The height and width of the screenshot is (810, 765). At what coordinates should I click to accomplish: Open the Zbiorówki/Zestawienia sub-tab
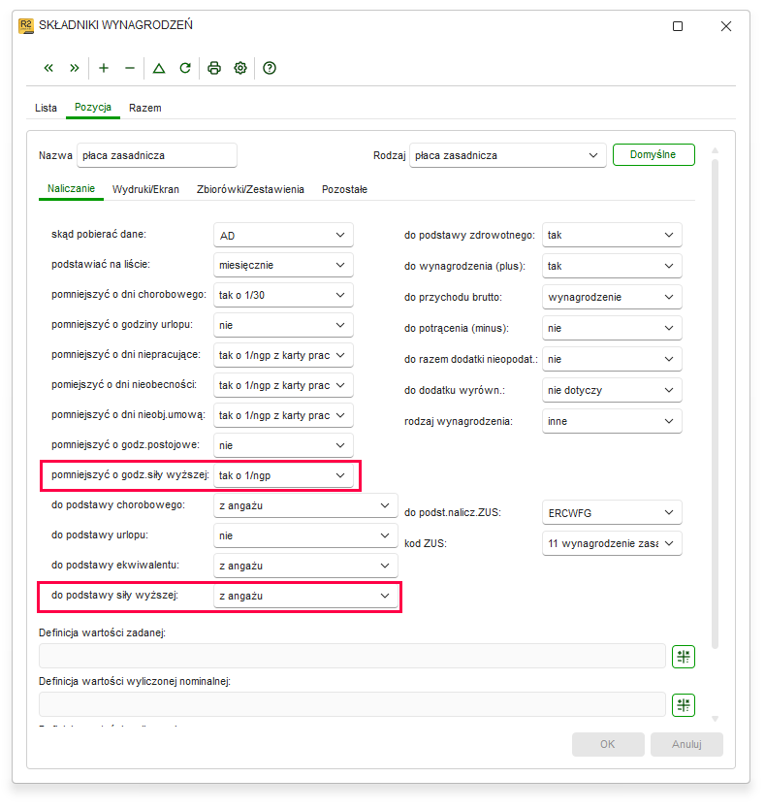(x=250, y=189)
